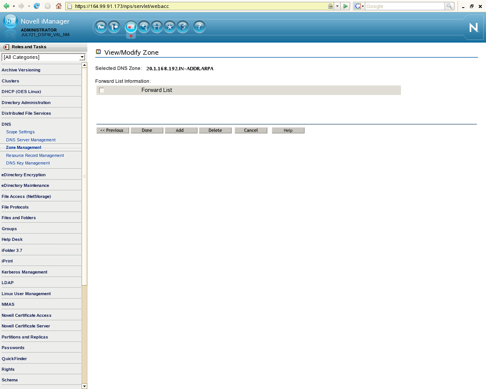Click the zone name 20.1.168.192.IN-ADDR.ARPA

pyautogui.click(x=180, y=69)
